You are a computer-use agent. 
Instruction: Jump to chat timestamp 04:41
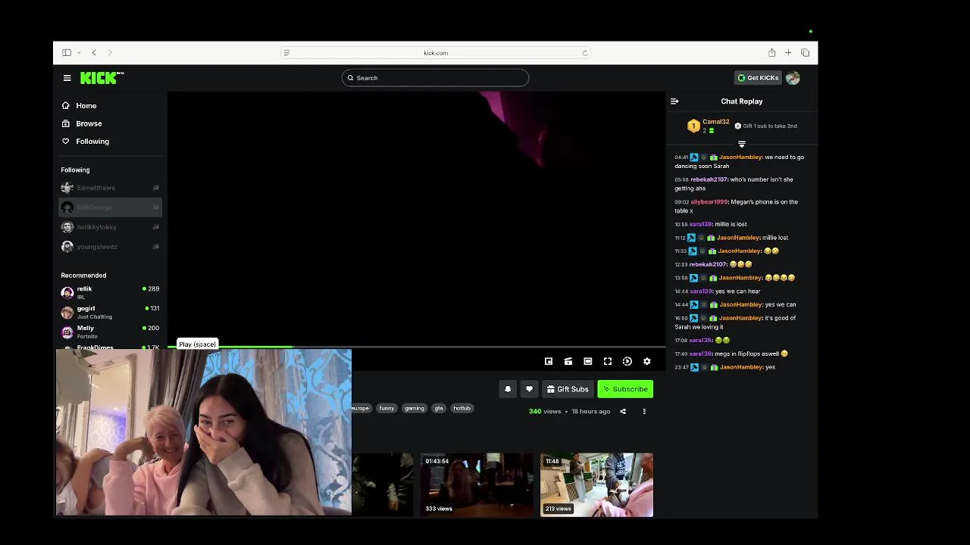coord(681,157)
